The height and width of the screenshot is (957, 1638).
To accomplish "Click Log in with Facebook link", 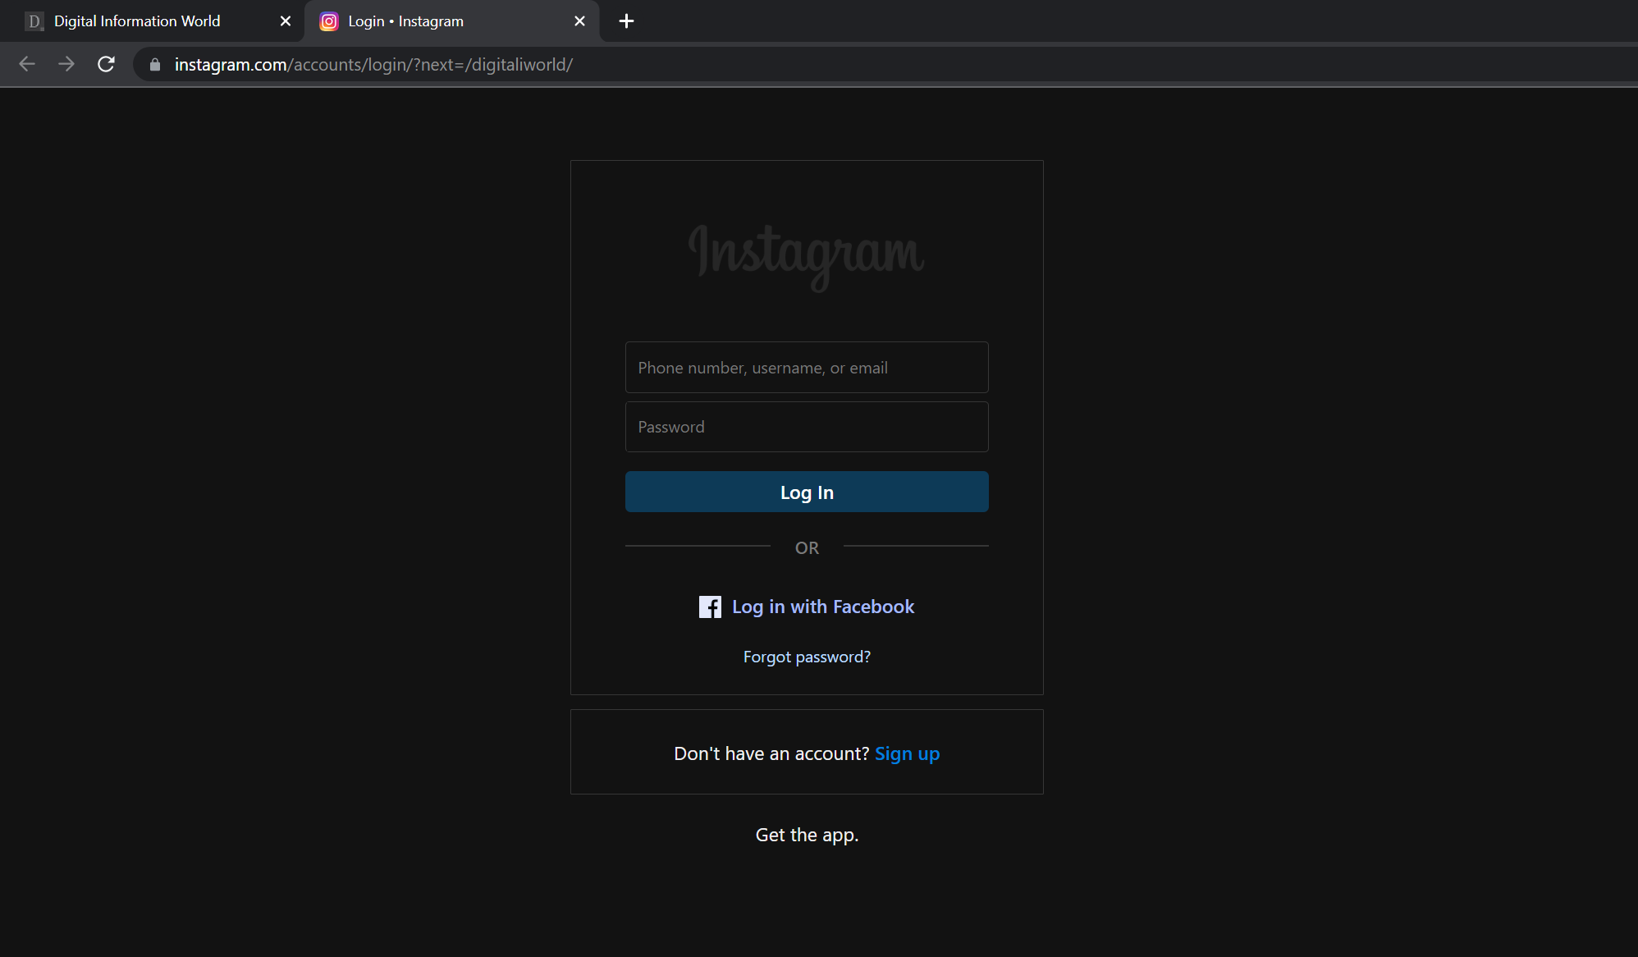I will tap(822, 607).
